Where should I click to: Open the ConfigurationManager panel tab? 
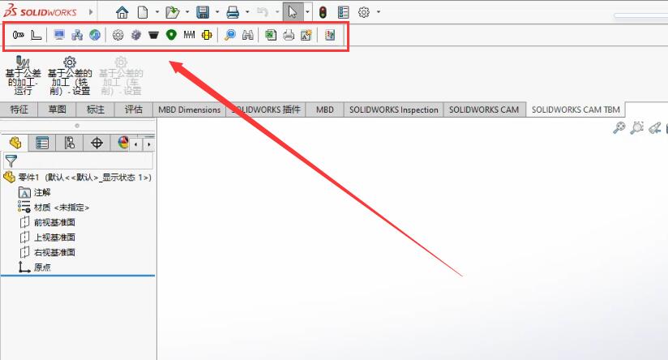[x=70, y=144]
